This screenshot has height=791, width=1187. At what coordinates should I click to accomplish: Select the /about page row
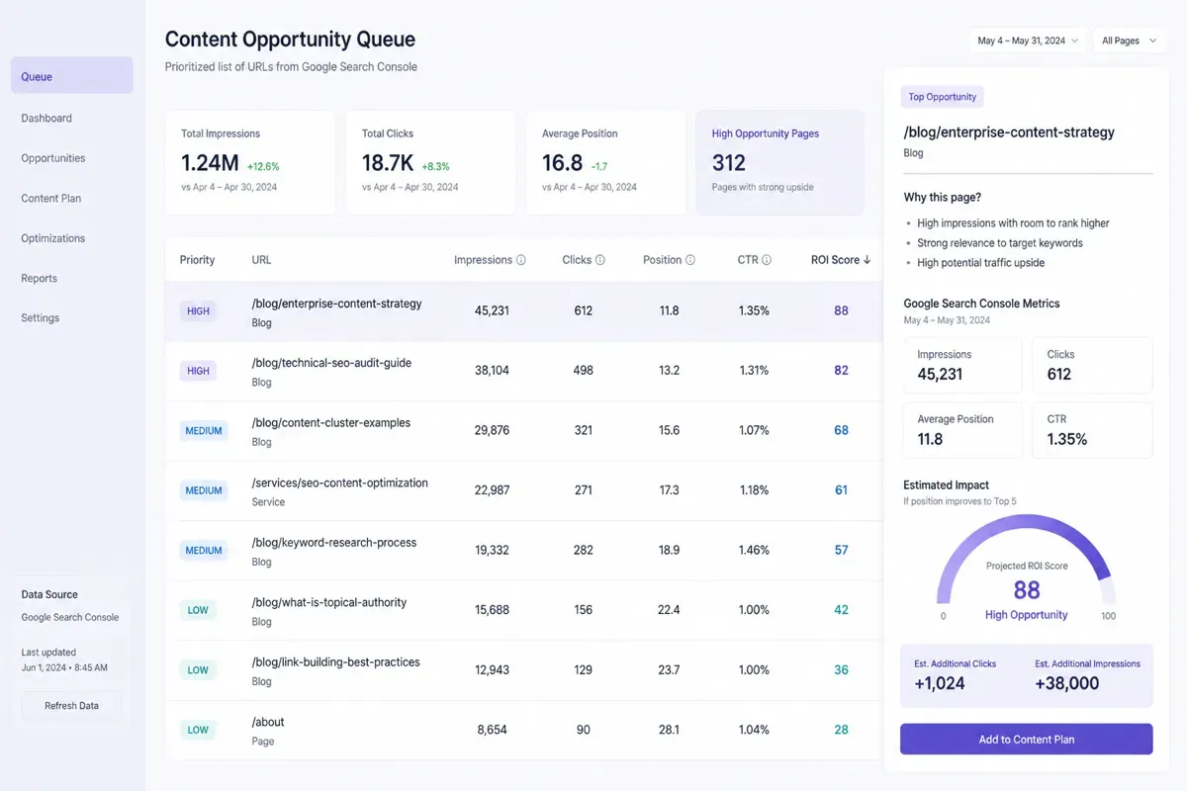[523, 730]
